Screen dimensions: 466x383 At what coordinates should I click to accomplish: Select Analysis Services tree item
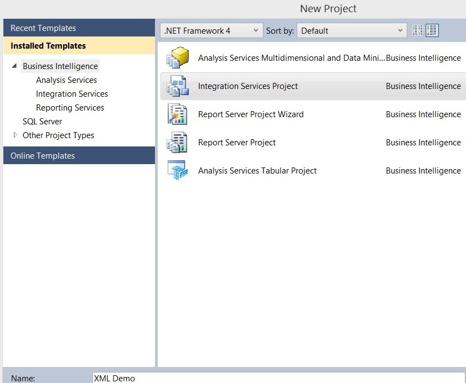66,80
